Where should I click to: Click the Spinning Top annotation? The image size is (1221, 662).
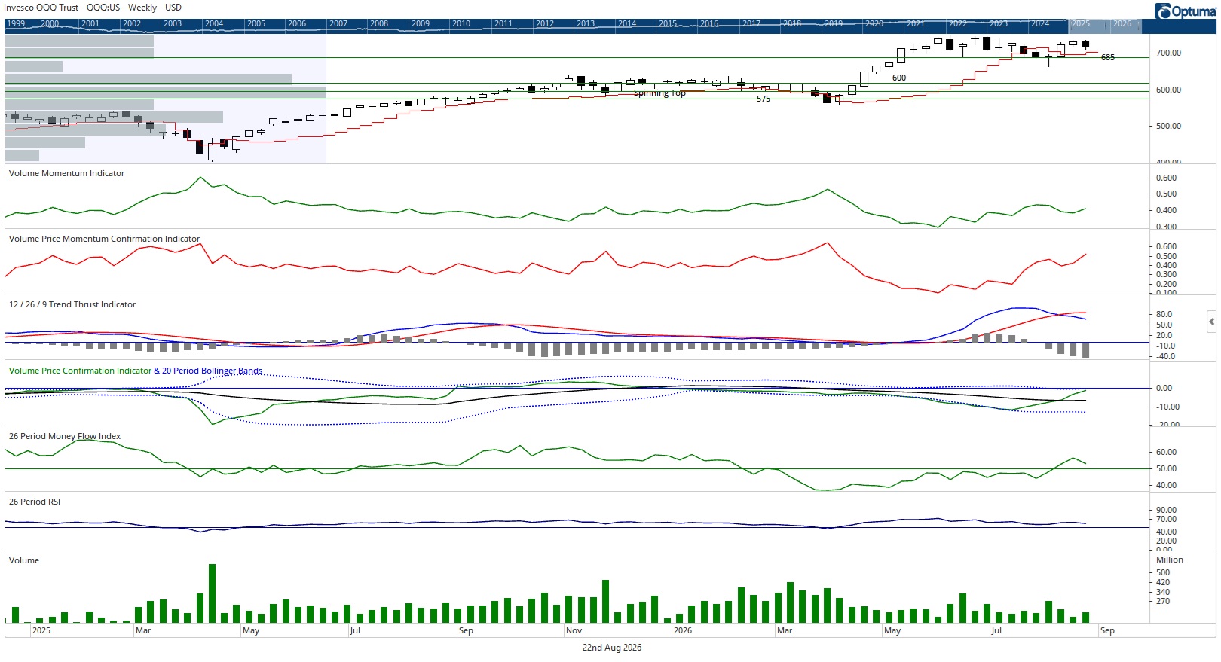pyautogui.click(x=659, y=93)
